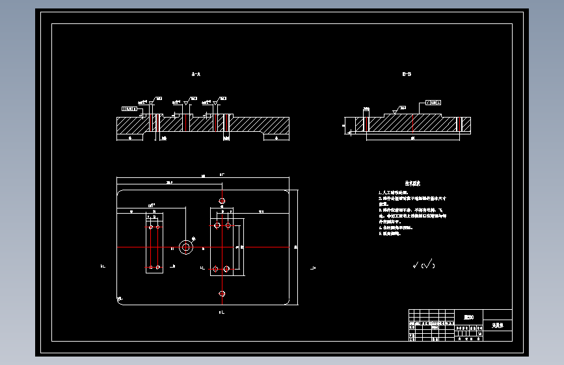The width and height of the screenshot is (564, 365).
Task: Click technical requirement line 5 at list bottom
Action: coord(390,234)
